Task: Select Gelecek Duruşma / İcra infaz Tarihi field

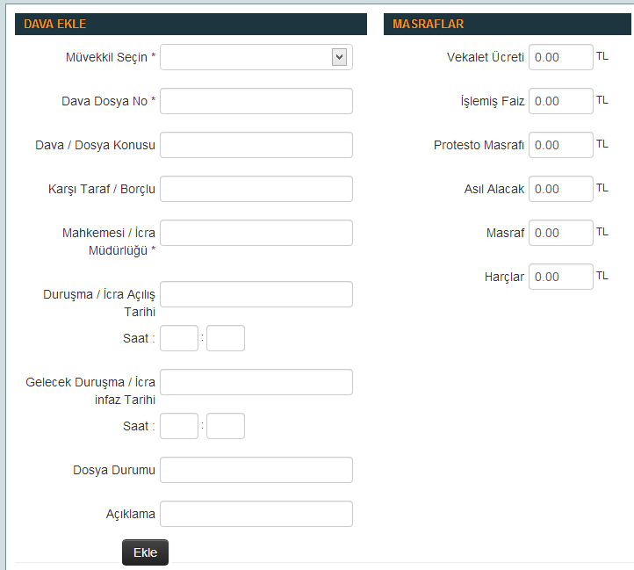Action: (x=256, y=382)
